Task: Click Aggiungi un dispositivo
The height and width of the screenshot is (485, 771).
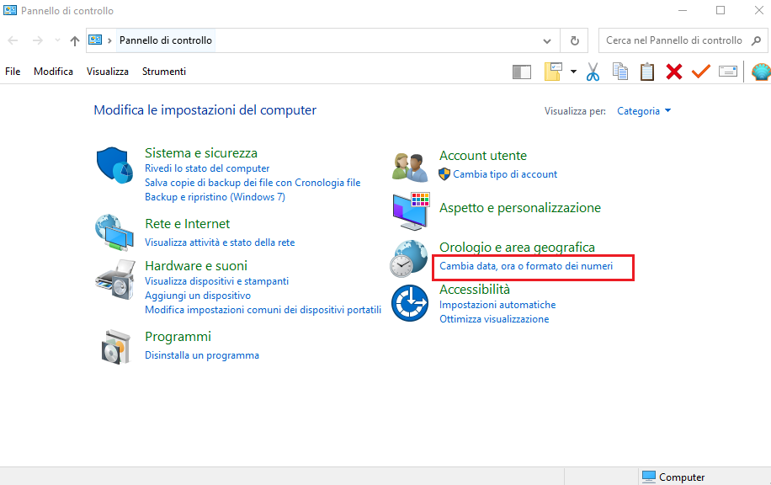Action: (198, 296)
